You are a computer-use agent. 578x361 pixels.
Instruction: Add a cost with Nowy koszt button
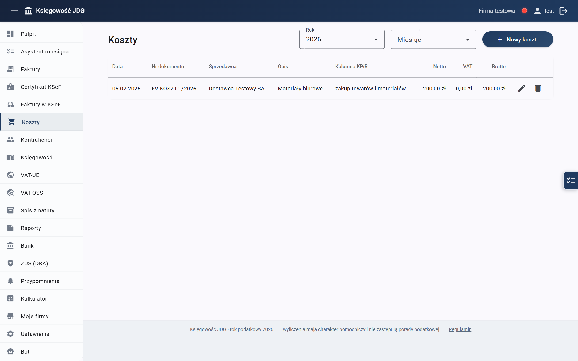518,39
